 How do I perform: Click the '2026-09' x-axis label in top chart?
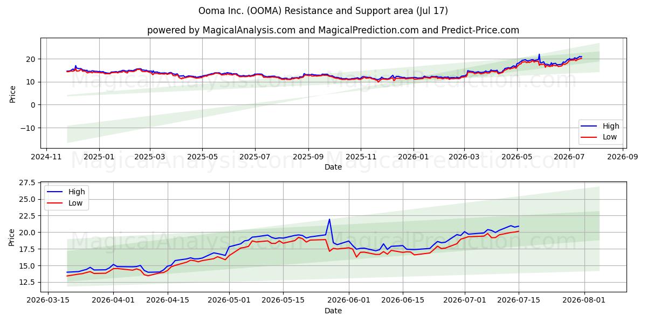[623, 157]
